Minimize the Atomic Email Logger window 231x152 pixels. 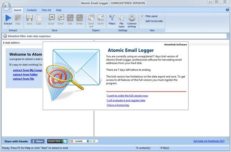(x=210, y=2)
